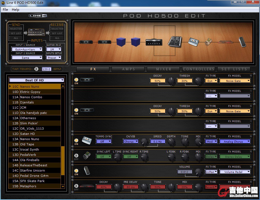
Task: Select preset 12D Satan HD
Action: [x=35, y=134]
